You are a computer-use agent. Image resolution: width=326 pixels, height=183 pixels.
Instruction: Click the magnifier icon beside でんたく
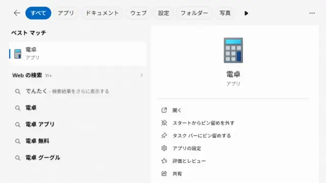(x=18, y=91)
